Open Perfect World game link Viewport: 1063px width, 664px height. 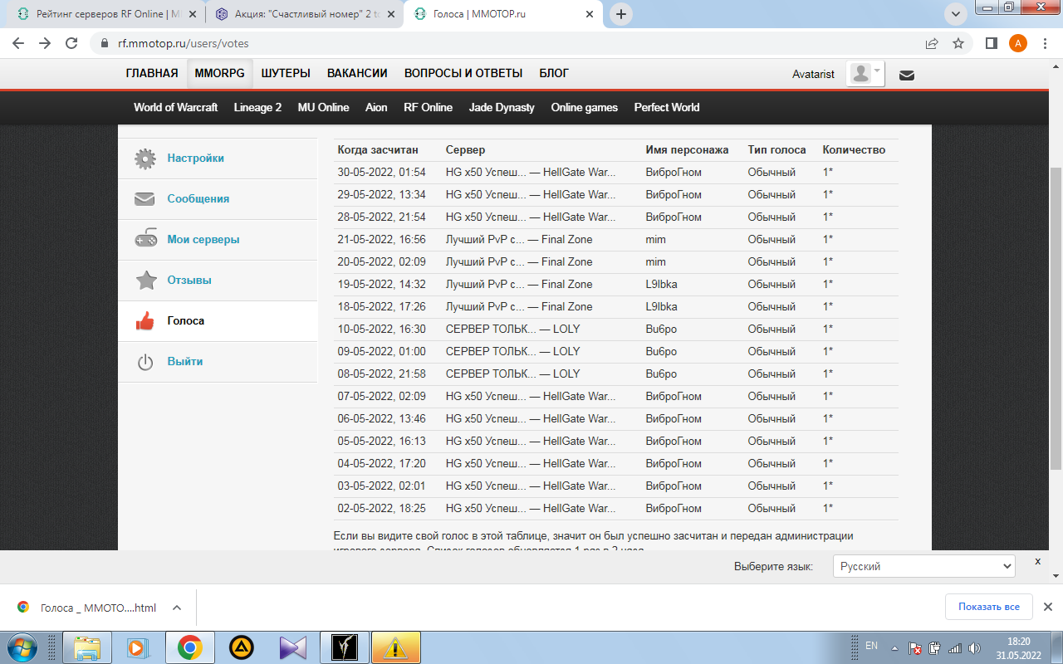667,107
